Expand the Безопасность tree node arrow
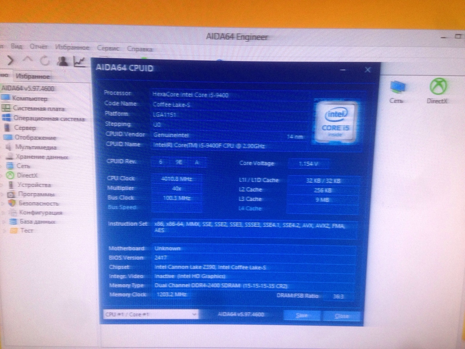 tap(3, 204)
